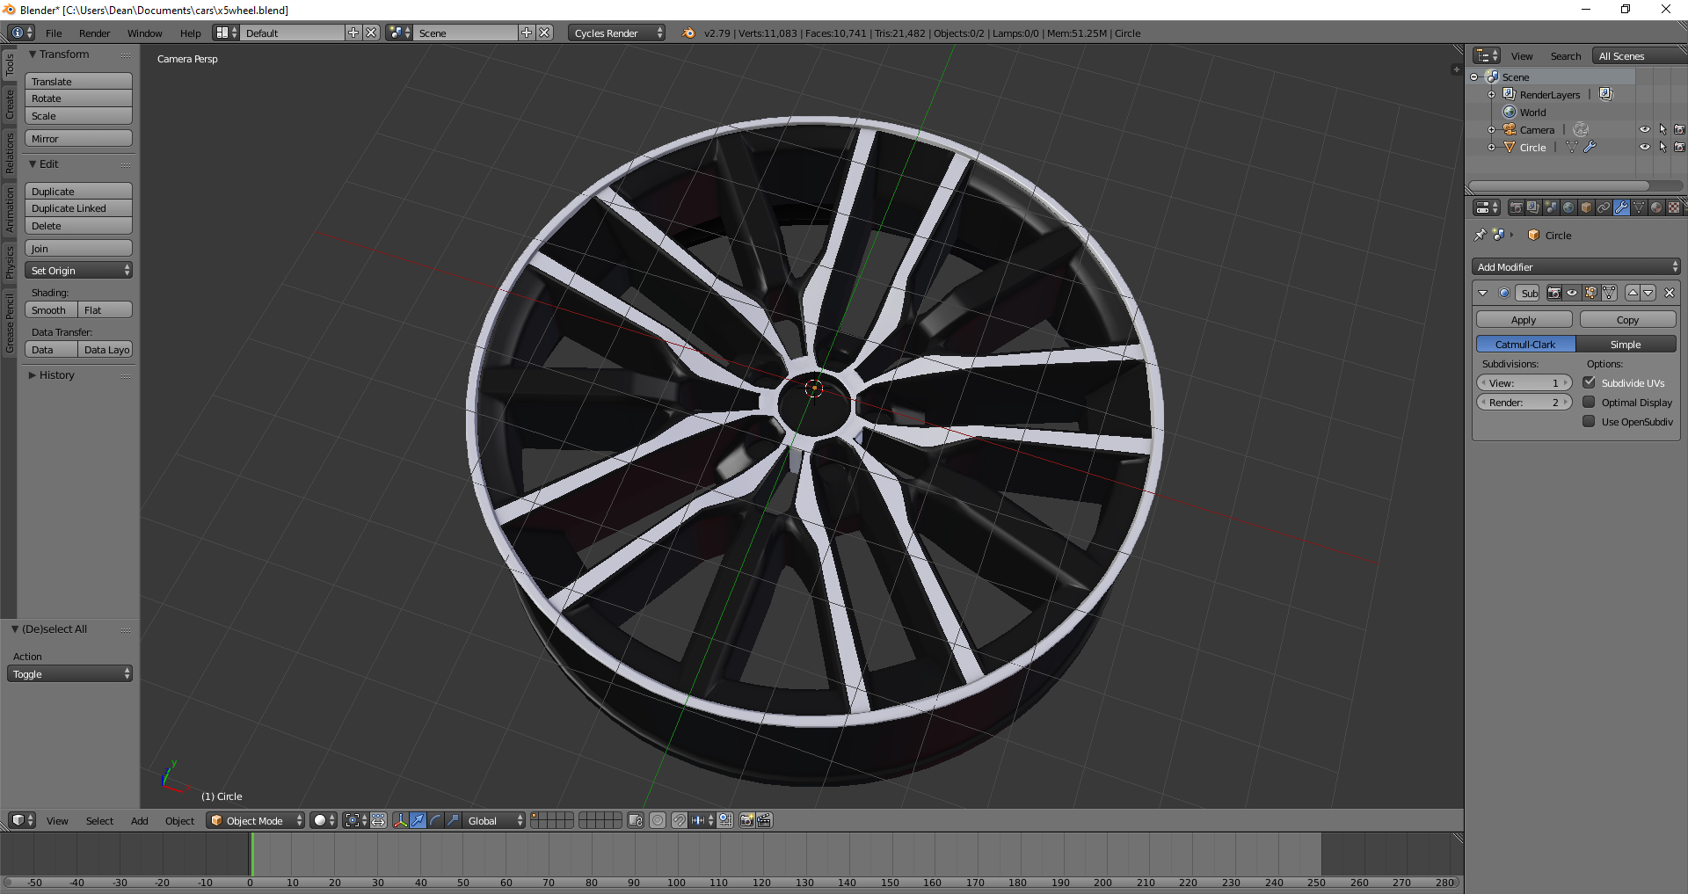Remove the Subsurf modifier with X
This screenshot has height=894, width=1688.
(x=1670, y=293)
